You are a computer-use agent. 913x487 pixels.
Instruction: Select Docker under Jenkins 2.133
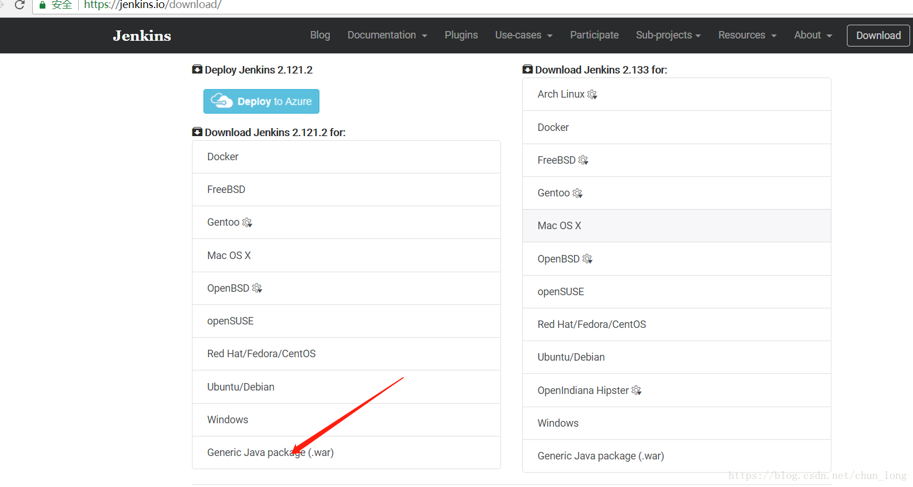click(x=677, y=127)
